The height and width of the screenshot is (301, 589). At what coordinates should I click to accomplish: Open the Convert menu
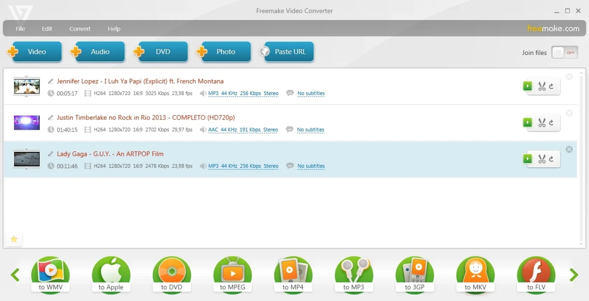80,29
